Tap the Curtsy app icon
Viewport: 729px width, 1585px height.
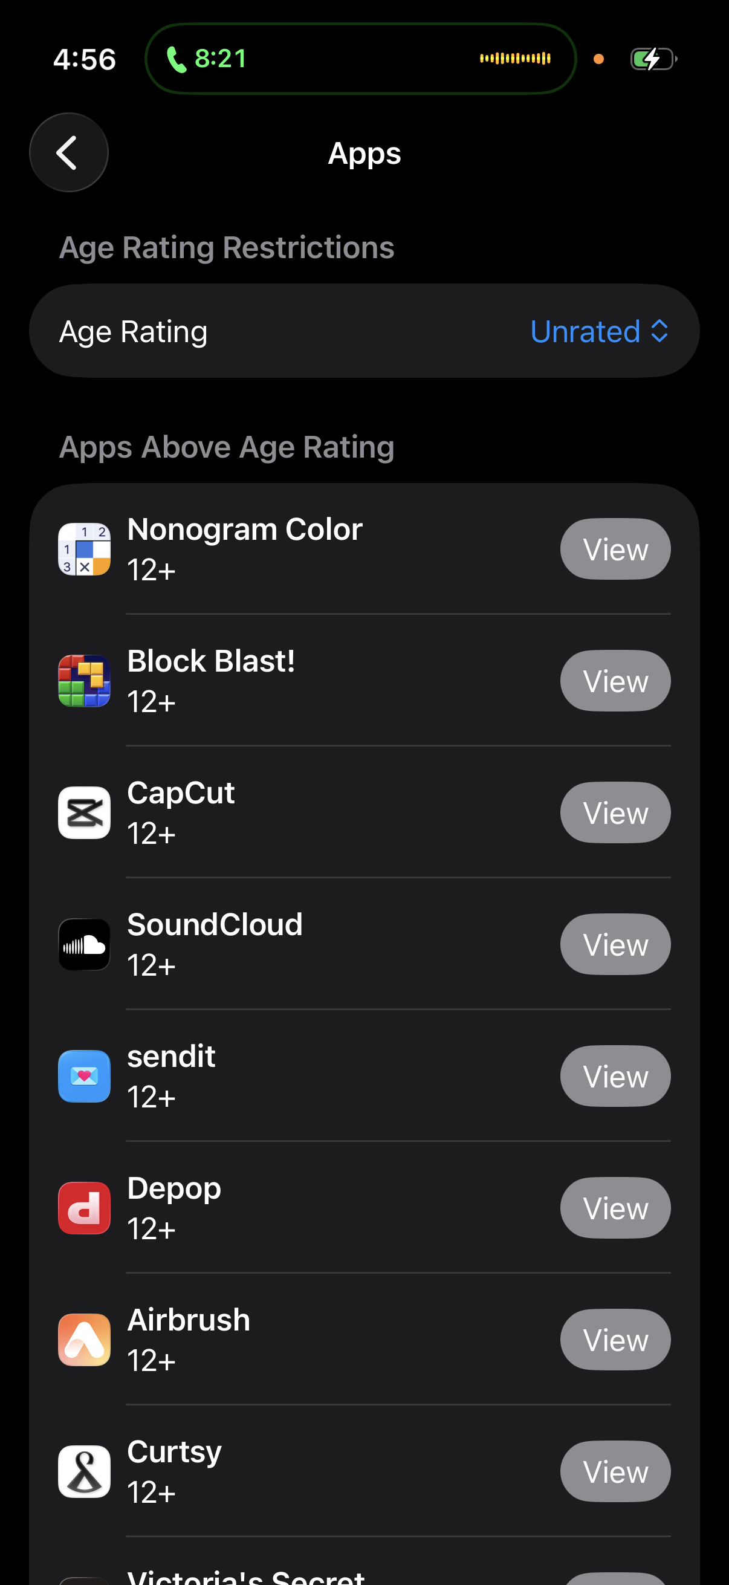point(84,1471)
